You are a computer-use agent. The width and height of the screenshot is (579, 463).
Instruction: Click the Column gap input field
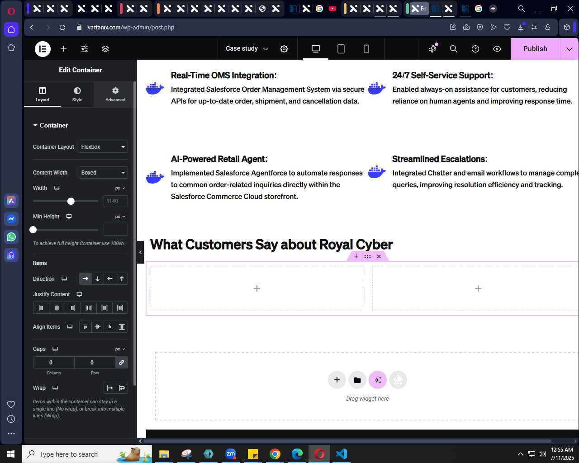[54, 363]
